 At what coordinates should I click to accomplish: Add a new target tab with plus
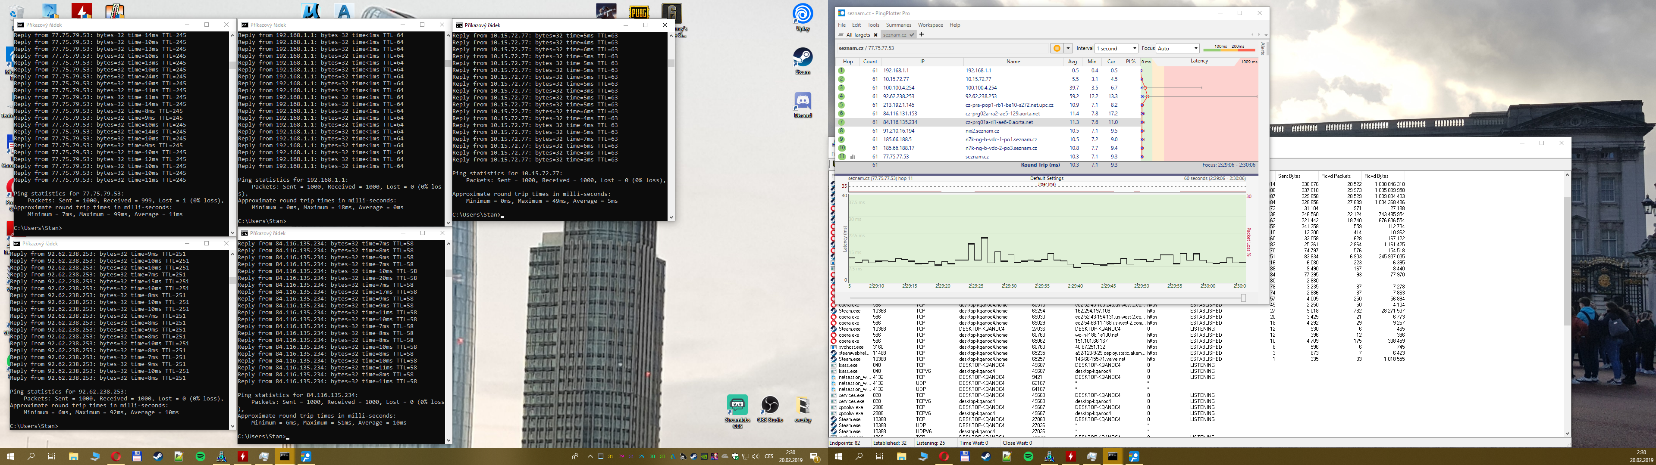921,35
